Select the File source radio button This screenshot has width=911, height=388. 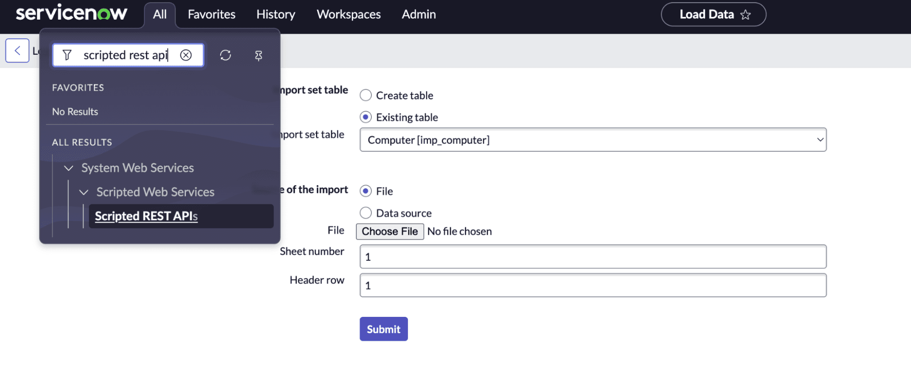click(365, 191)
